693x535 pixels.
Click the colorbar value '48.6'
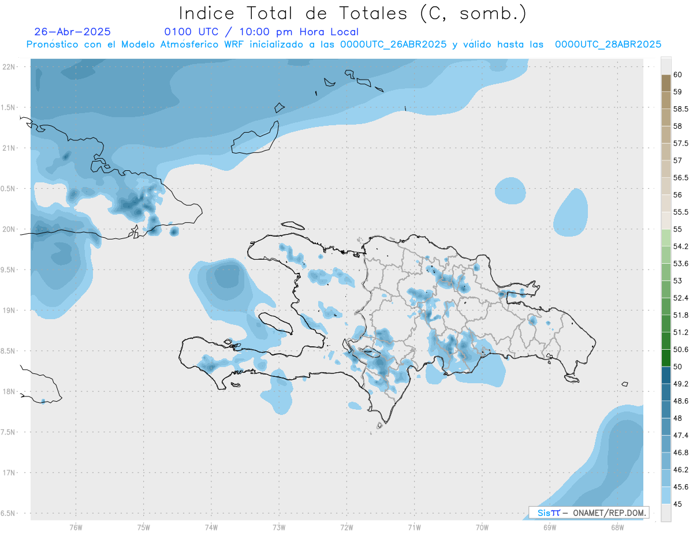click(x=681, y=401)
